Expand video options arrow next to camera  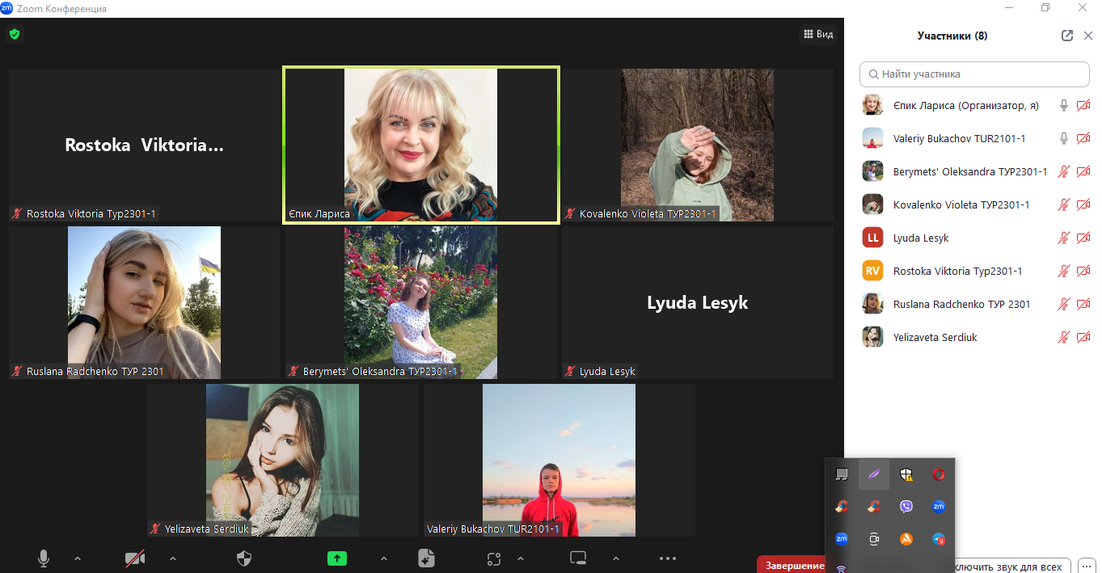172,558
